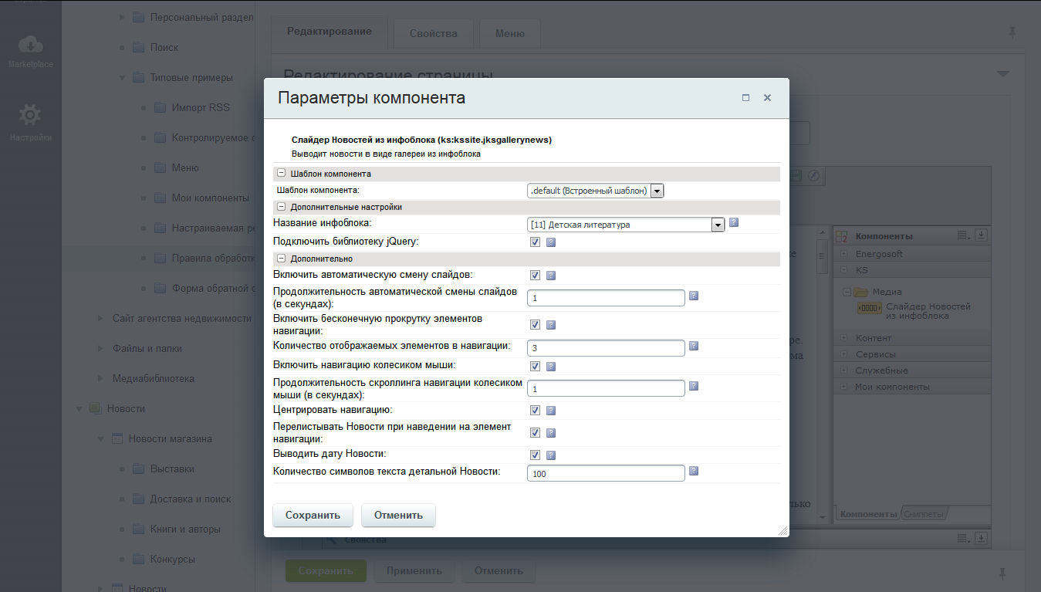Viewport: 1041px width, 592px height.
Task: Collapse the Дополнительно section
Action: pyautogui.click(x=281, y=259)
